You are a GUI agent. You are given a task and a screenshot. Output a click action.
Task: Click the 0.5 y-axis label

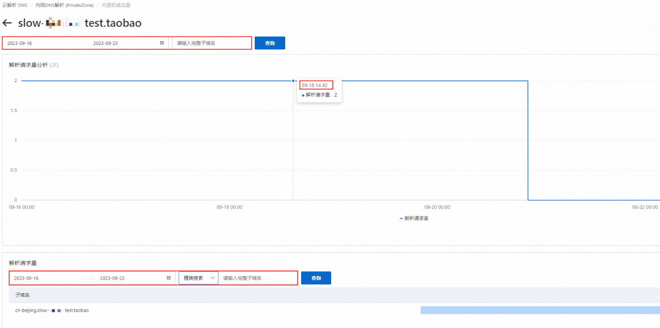(x=14, y=170)
